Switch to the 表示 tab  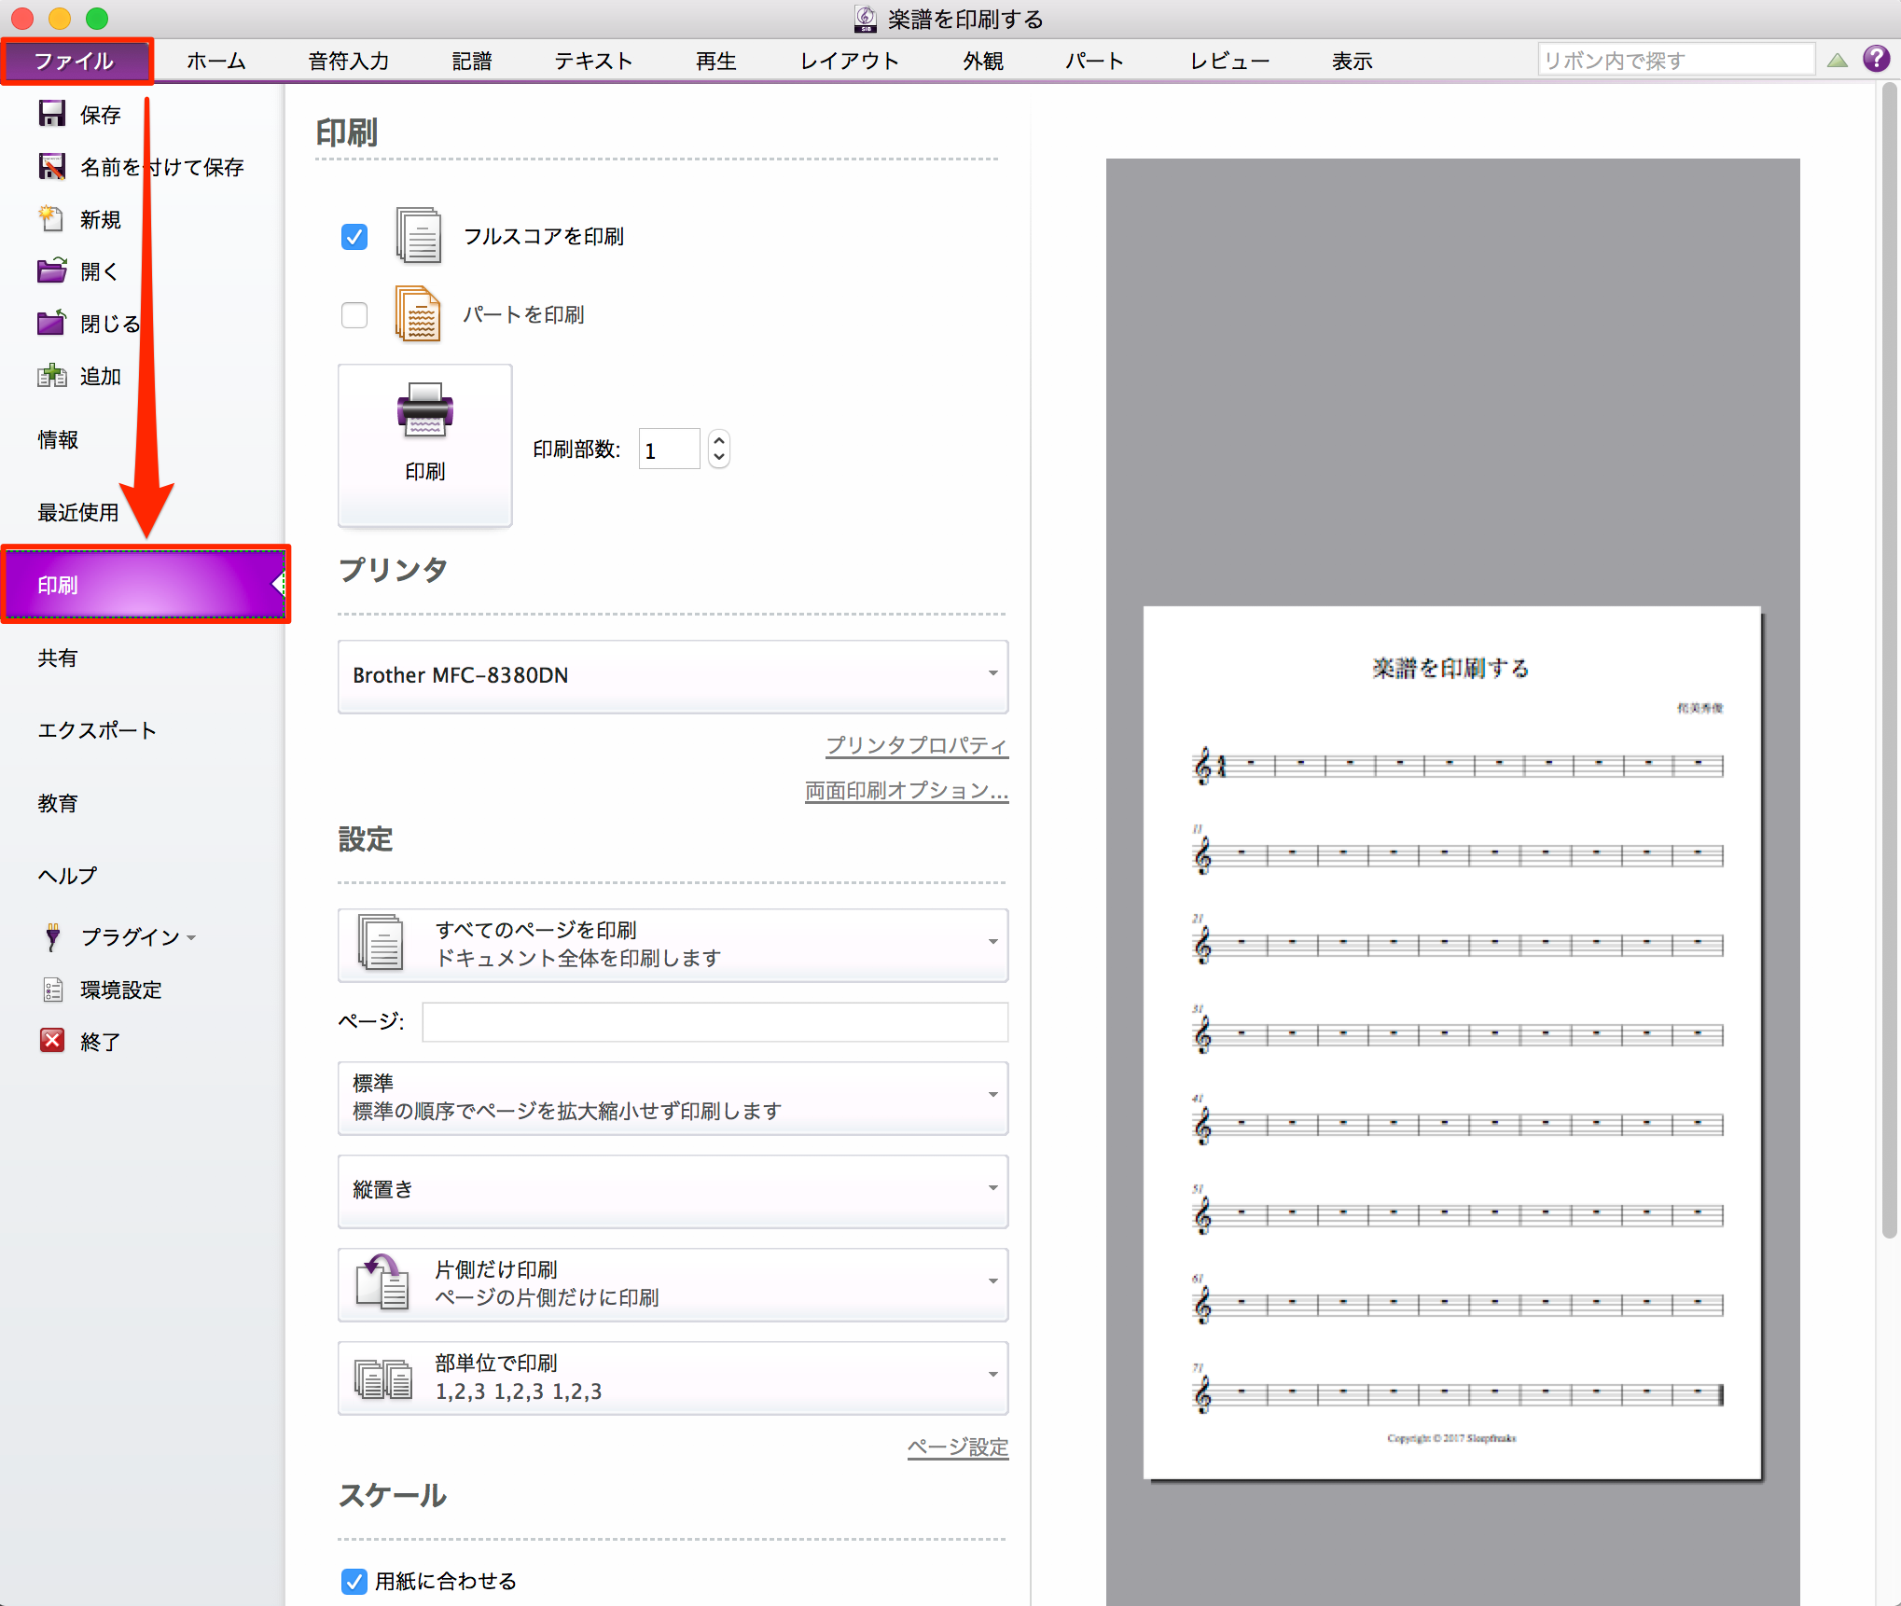(1352, 61)
